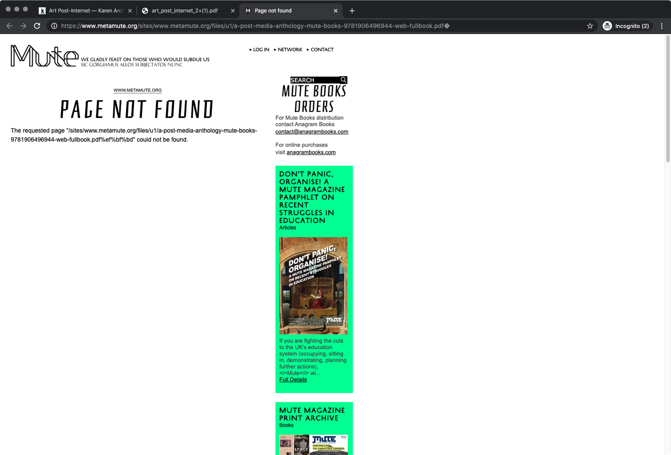Click the browser forward arrow
The width and height of the screenshot is (671, 455).
coord(23,26)
